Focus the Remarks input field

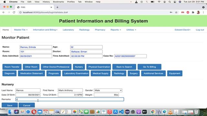coord(70,99)
